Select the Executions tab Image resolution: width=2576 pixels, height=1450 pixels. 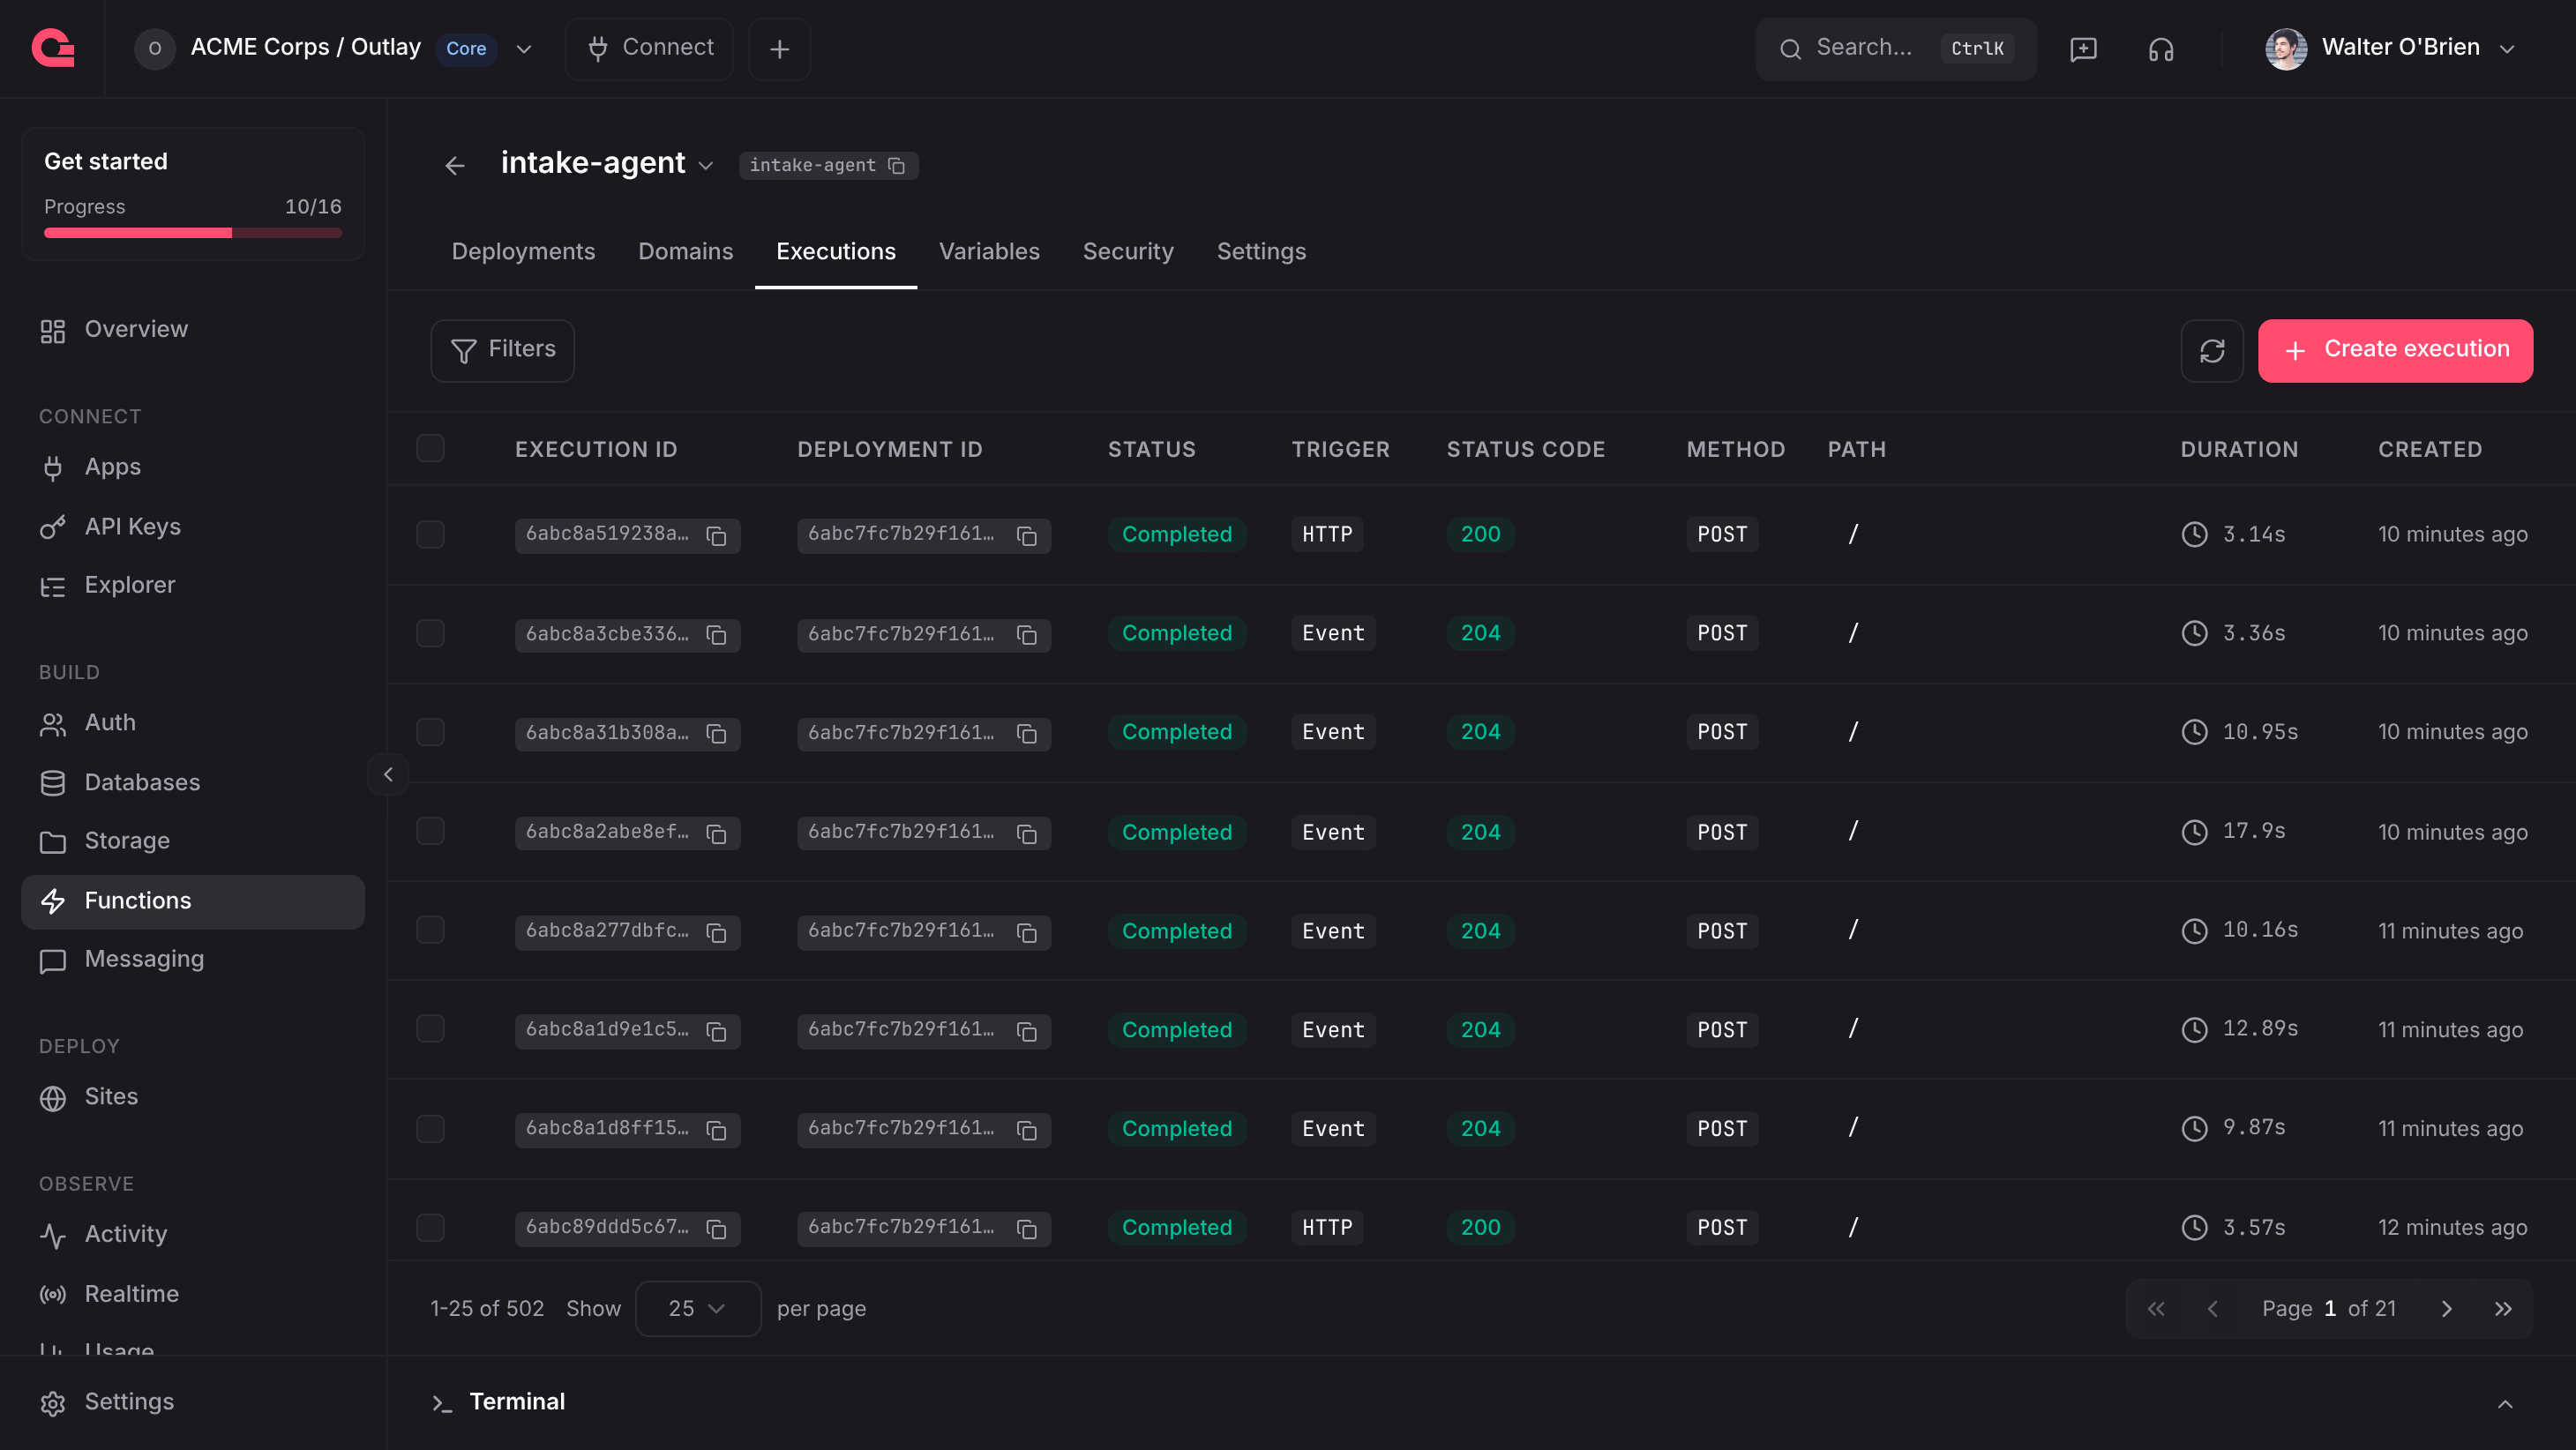(x=835, y=252)
